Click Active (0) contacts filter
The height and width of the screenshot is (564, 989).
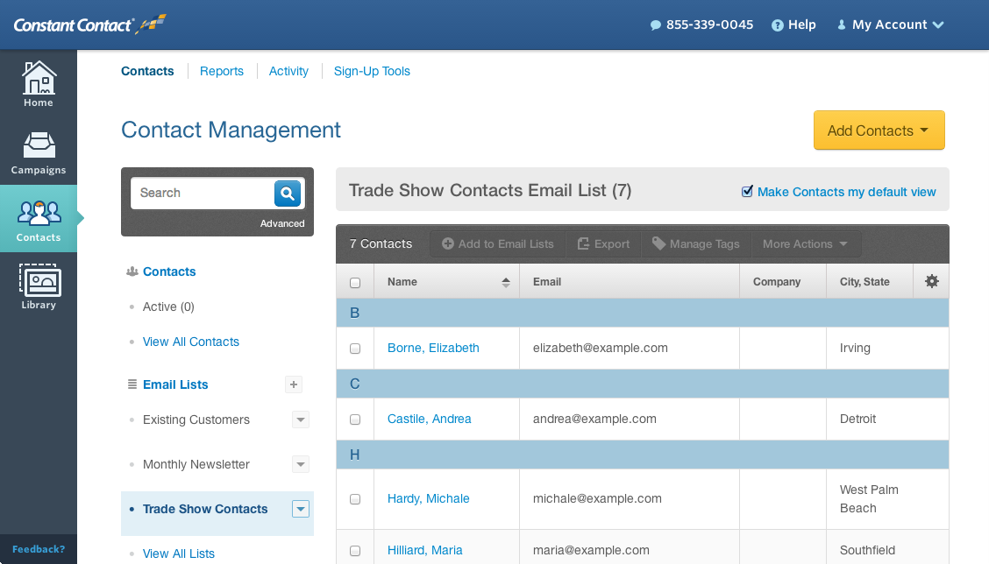(x=168, y=307)
